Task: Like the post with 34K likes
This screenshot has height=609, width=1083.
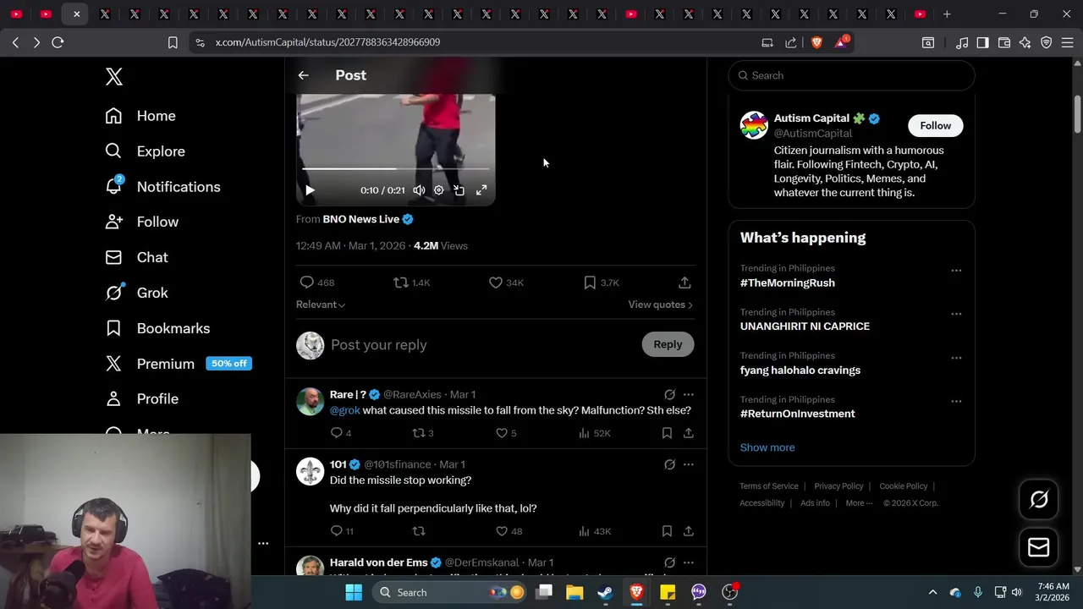Action: tap(506, 283)
